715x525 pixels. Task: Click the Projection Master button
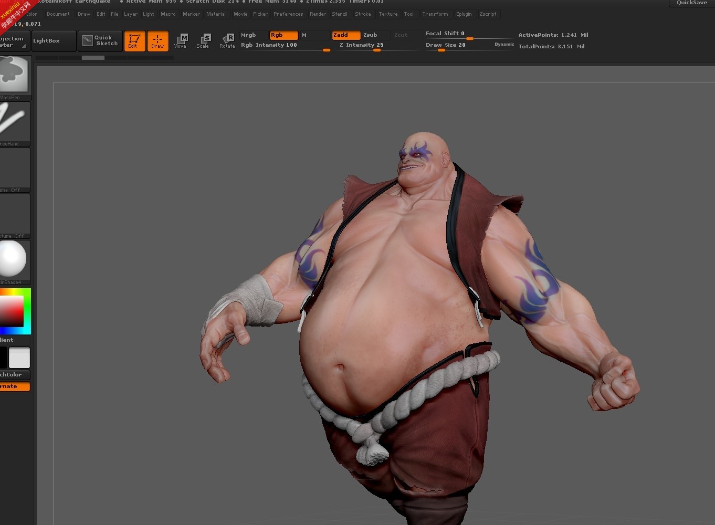14,41
